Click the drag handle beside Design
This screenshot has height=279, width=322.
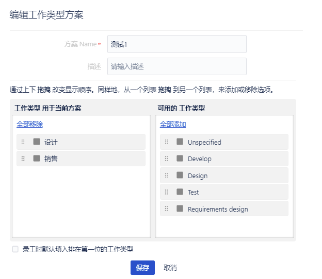point(166,176)
